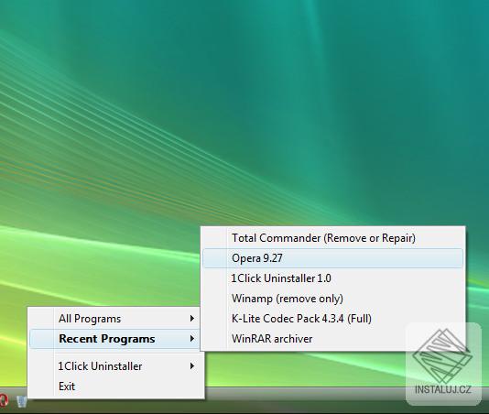Click the 1Click Uninstaller trash bin tray icon
Screen dimensions: 489x414
tap(21, 401)
